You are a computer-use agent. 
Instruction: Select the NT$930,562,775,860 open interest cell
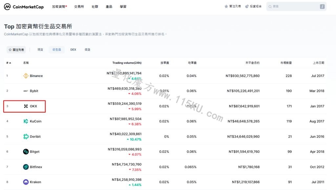tap(242, 76)
